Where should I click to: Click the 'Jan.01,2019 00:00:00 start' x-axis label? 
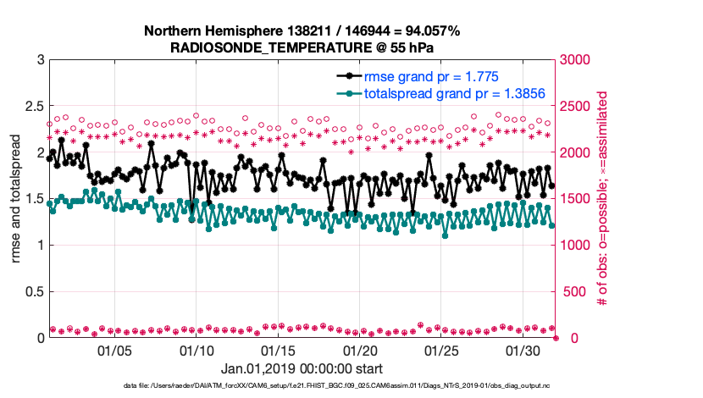(x=302, y=368)
